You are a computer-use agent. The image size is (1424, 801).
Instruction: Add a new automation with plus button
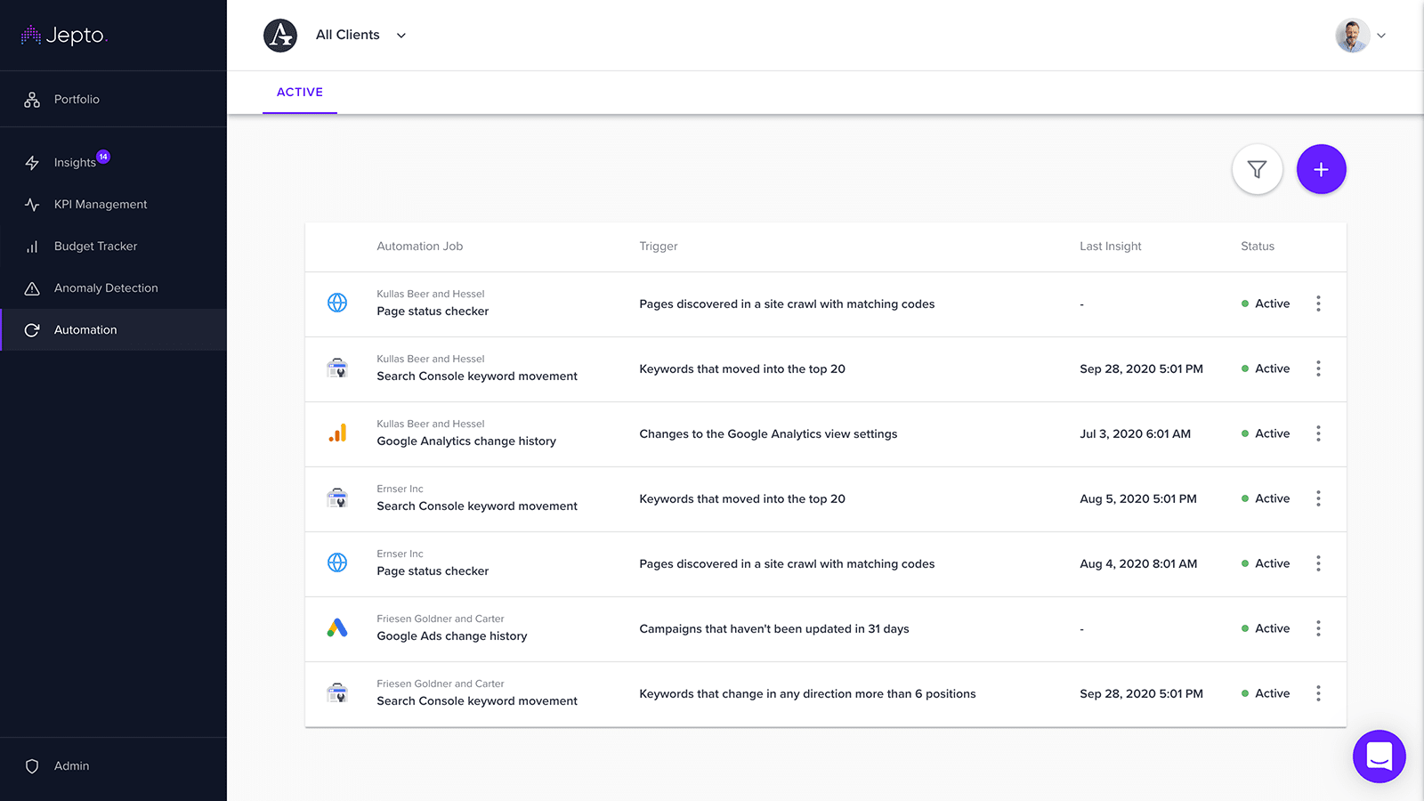pyautogui.click(x=1321, y=169)
